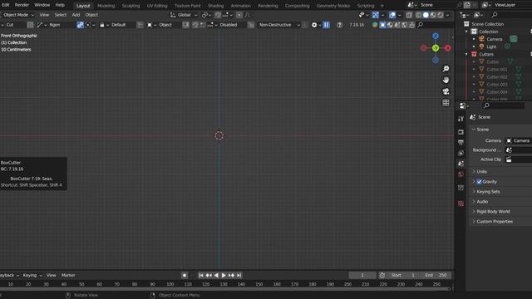532x299 pixels.
Task: Open the Add menu in viewport header
Action: (76, 15)
